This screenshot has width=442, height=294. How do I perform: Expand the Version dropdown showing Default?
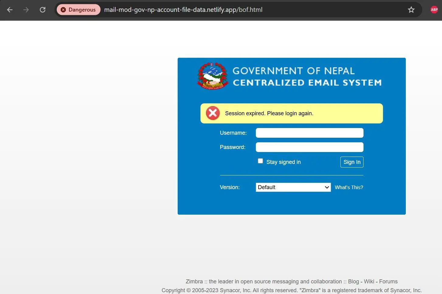[x=293, y=187]
